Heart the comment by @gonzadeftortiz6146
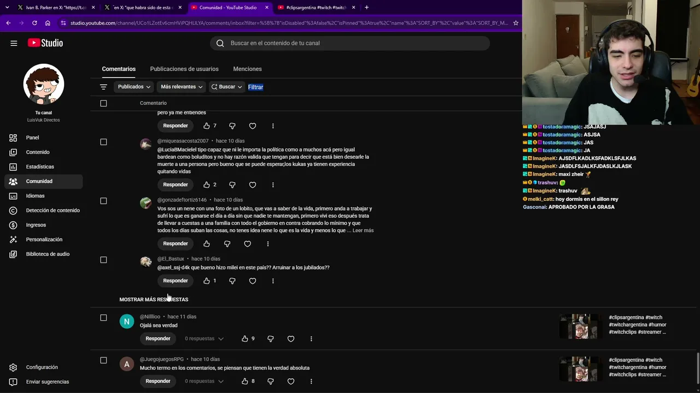The width and height of the screenshot is (700, 393). [247, 243]
